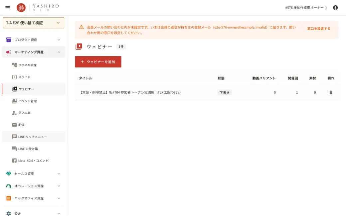Click the 操作 column header
This screenshot has width=346, height=216.
click(x=331, y=78)
